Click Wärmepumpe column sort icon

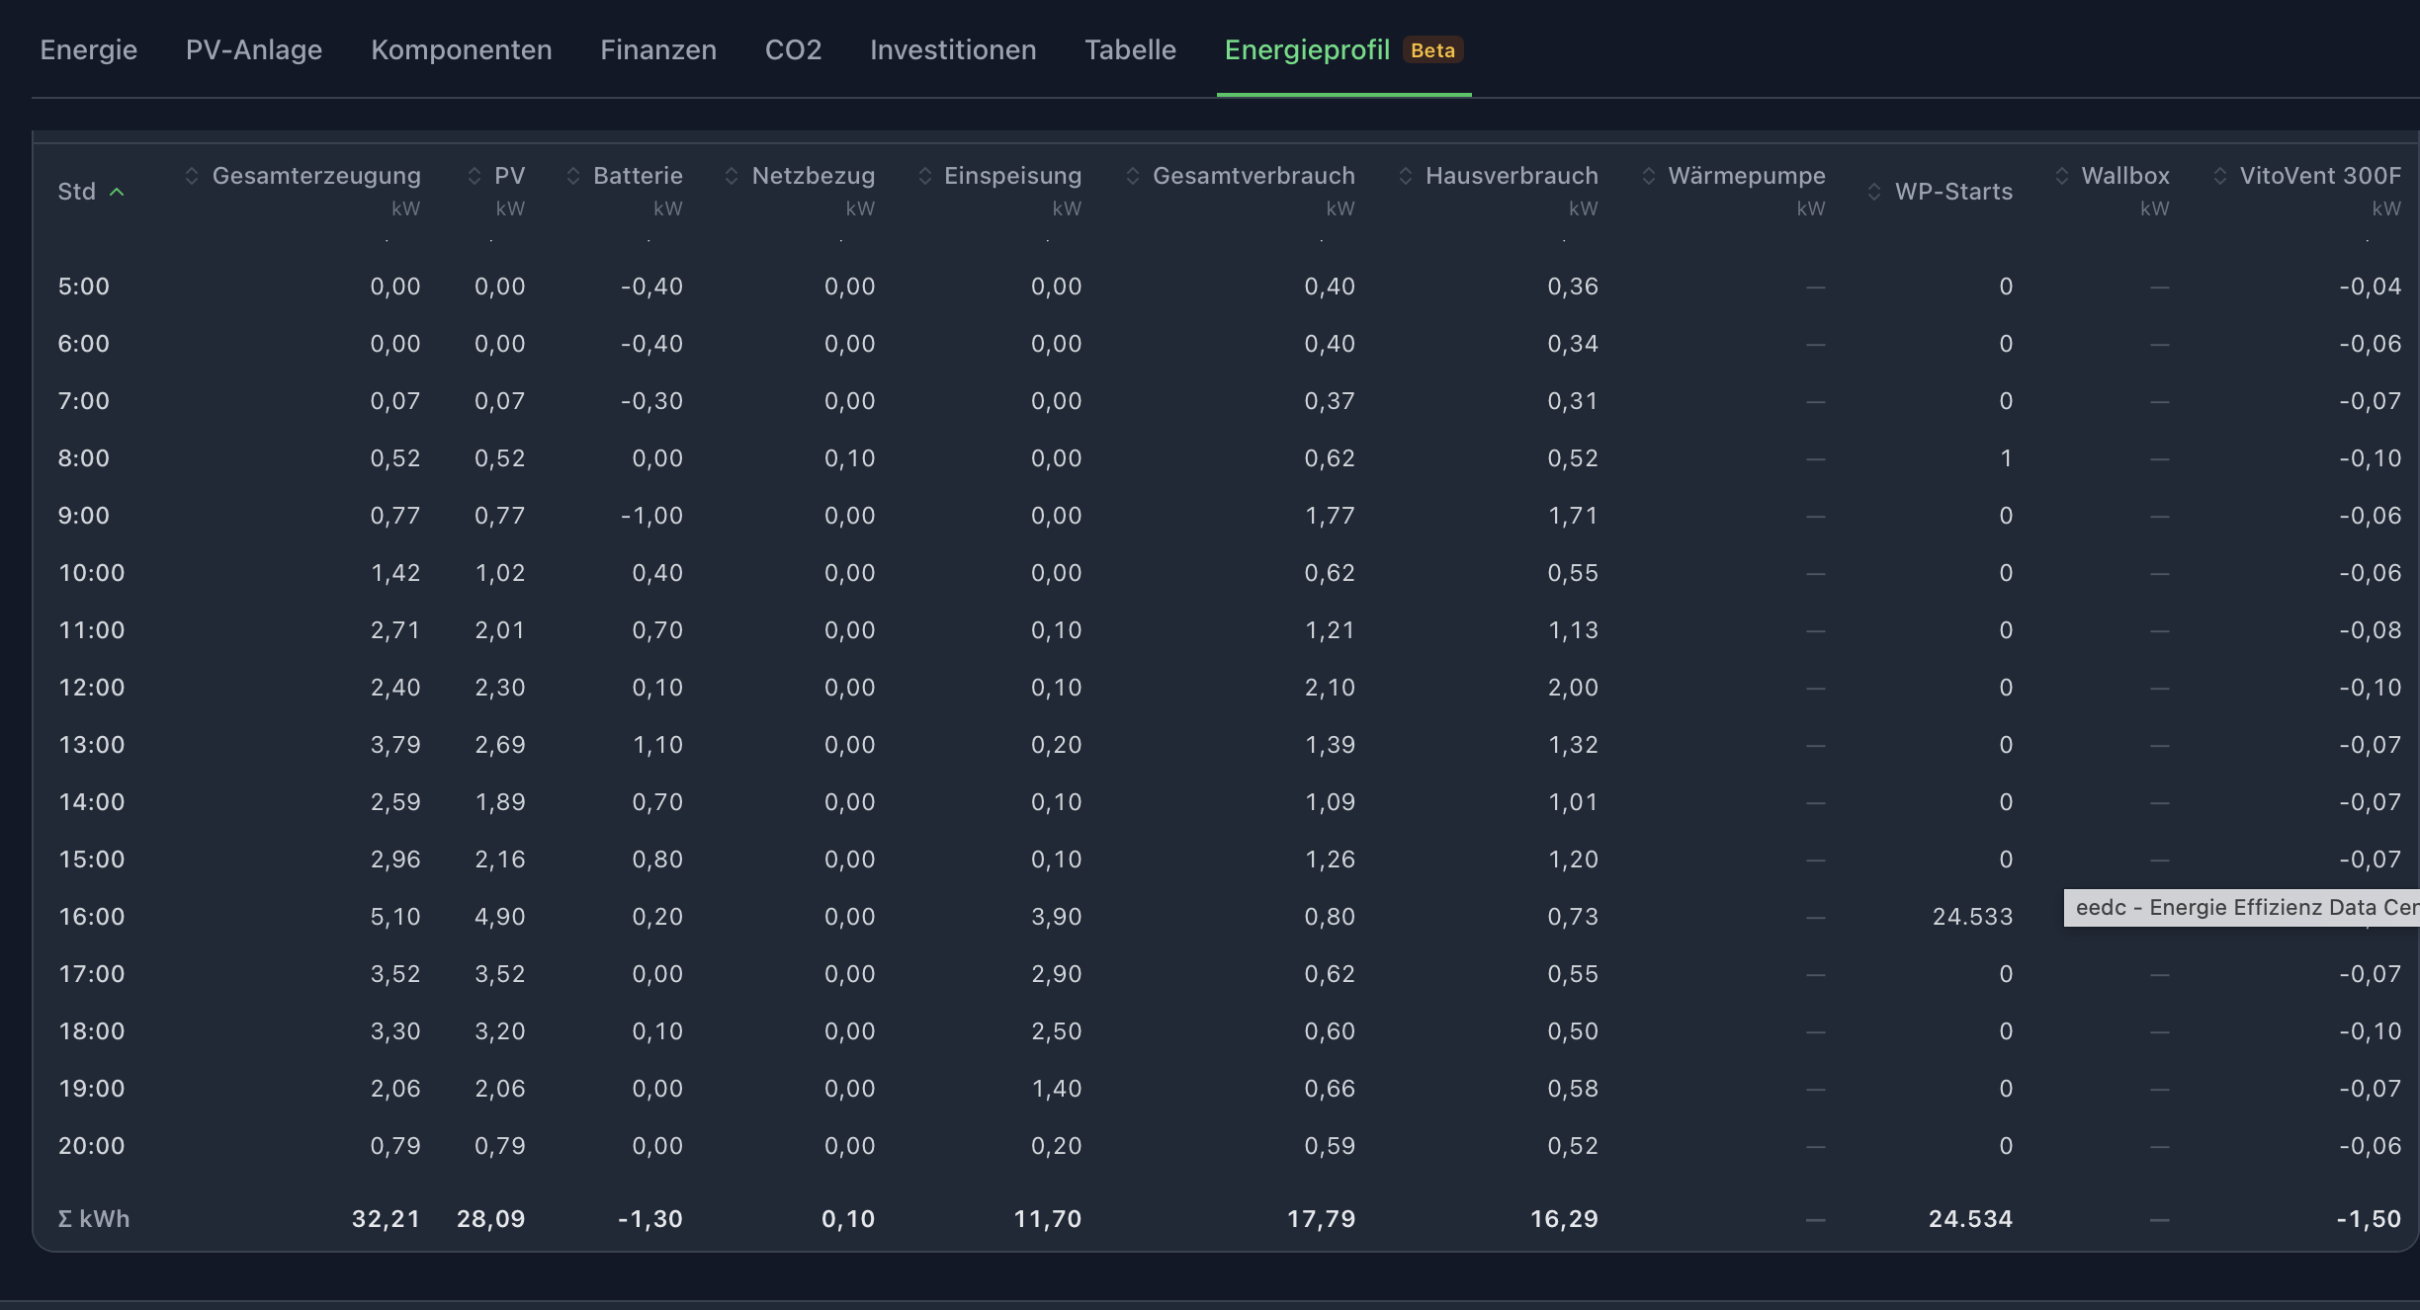pos(1649,176)
